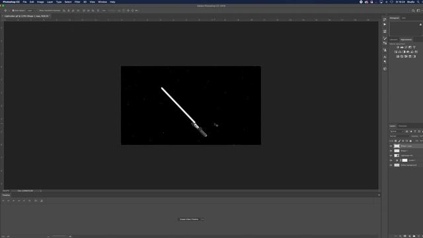Click the search icon in the options bar

(413, 11)
